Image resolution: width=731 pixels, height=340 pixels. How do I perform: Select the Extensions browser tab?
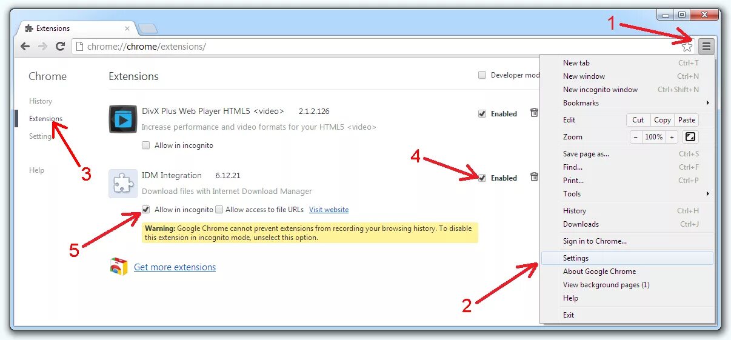76,28
